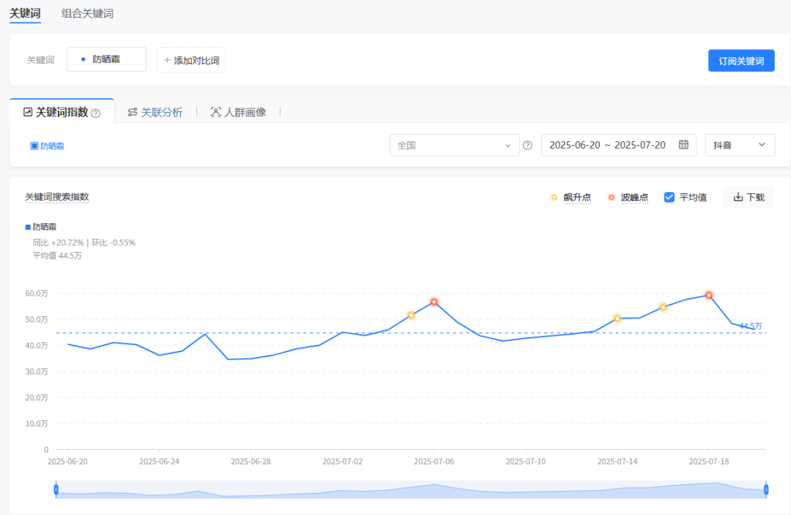The image size is (791, 515).
Task: Open the calendar icon in date range
Action: pos(683,145)
